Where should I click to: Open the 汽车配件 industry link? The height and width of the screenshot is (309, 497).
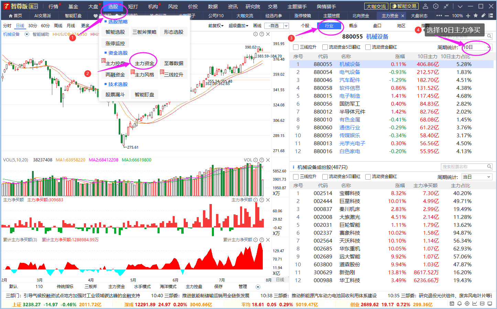pos(350,80)
